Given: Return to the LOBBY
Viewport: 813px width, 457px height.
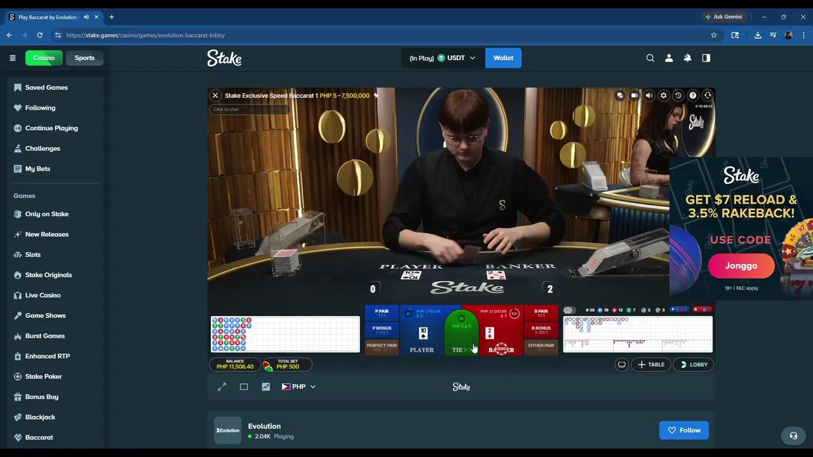Looking at the screenshot, I should coord(694,364).
